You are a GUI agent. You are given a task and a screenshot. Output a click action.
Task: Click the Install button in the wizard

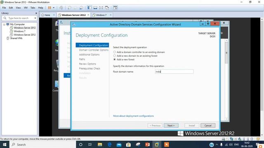tap(191, 125)
